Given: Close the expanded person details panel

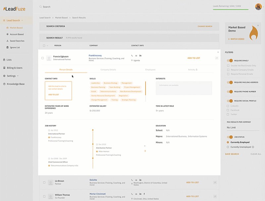Looking at the screenshot, I should coord(218,52).
